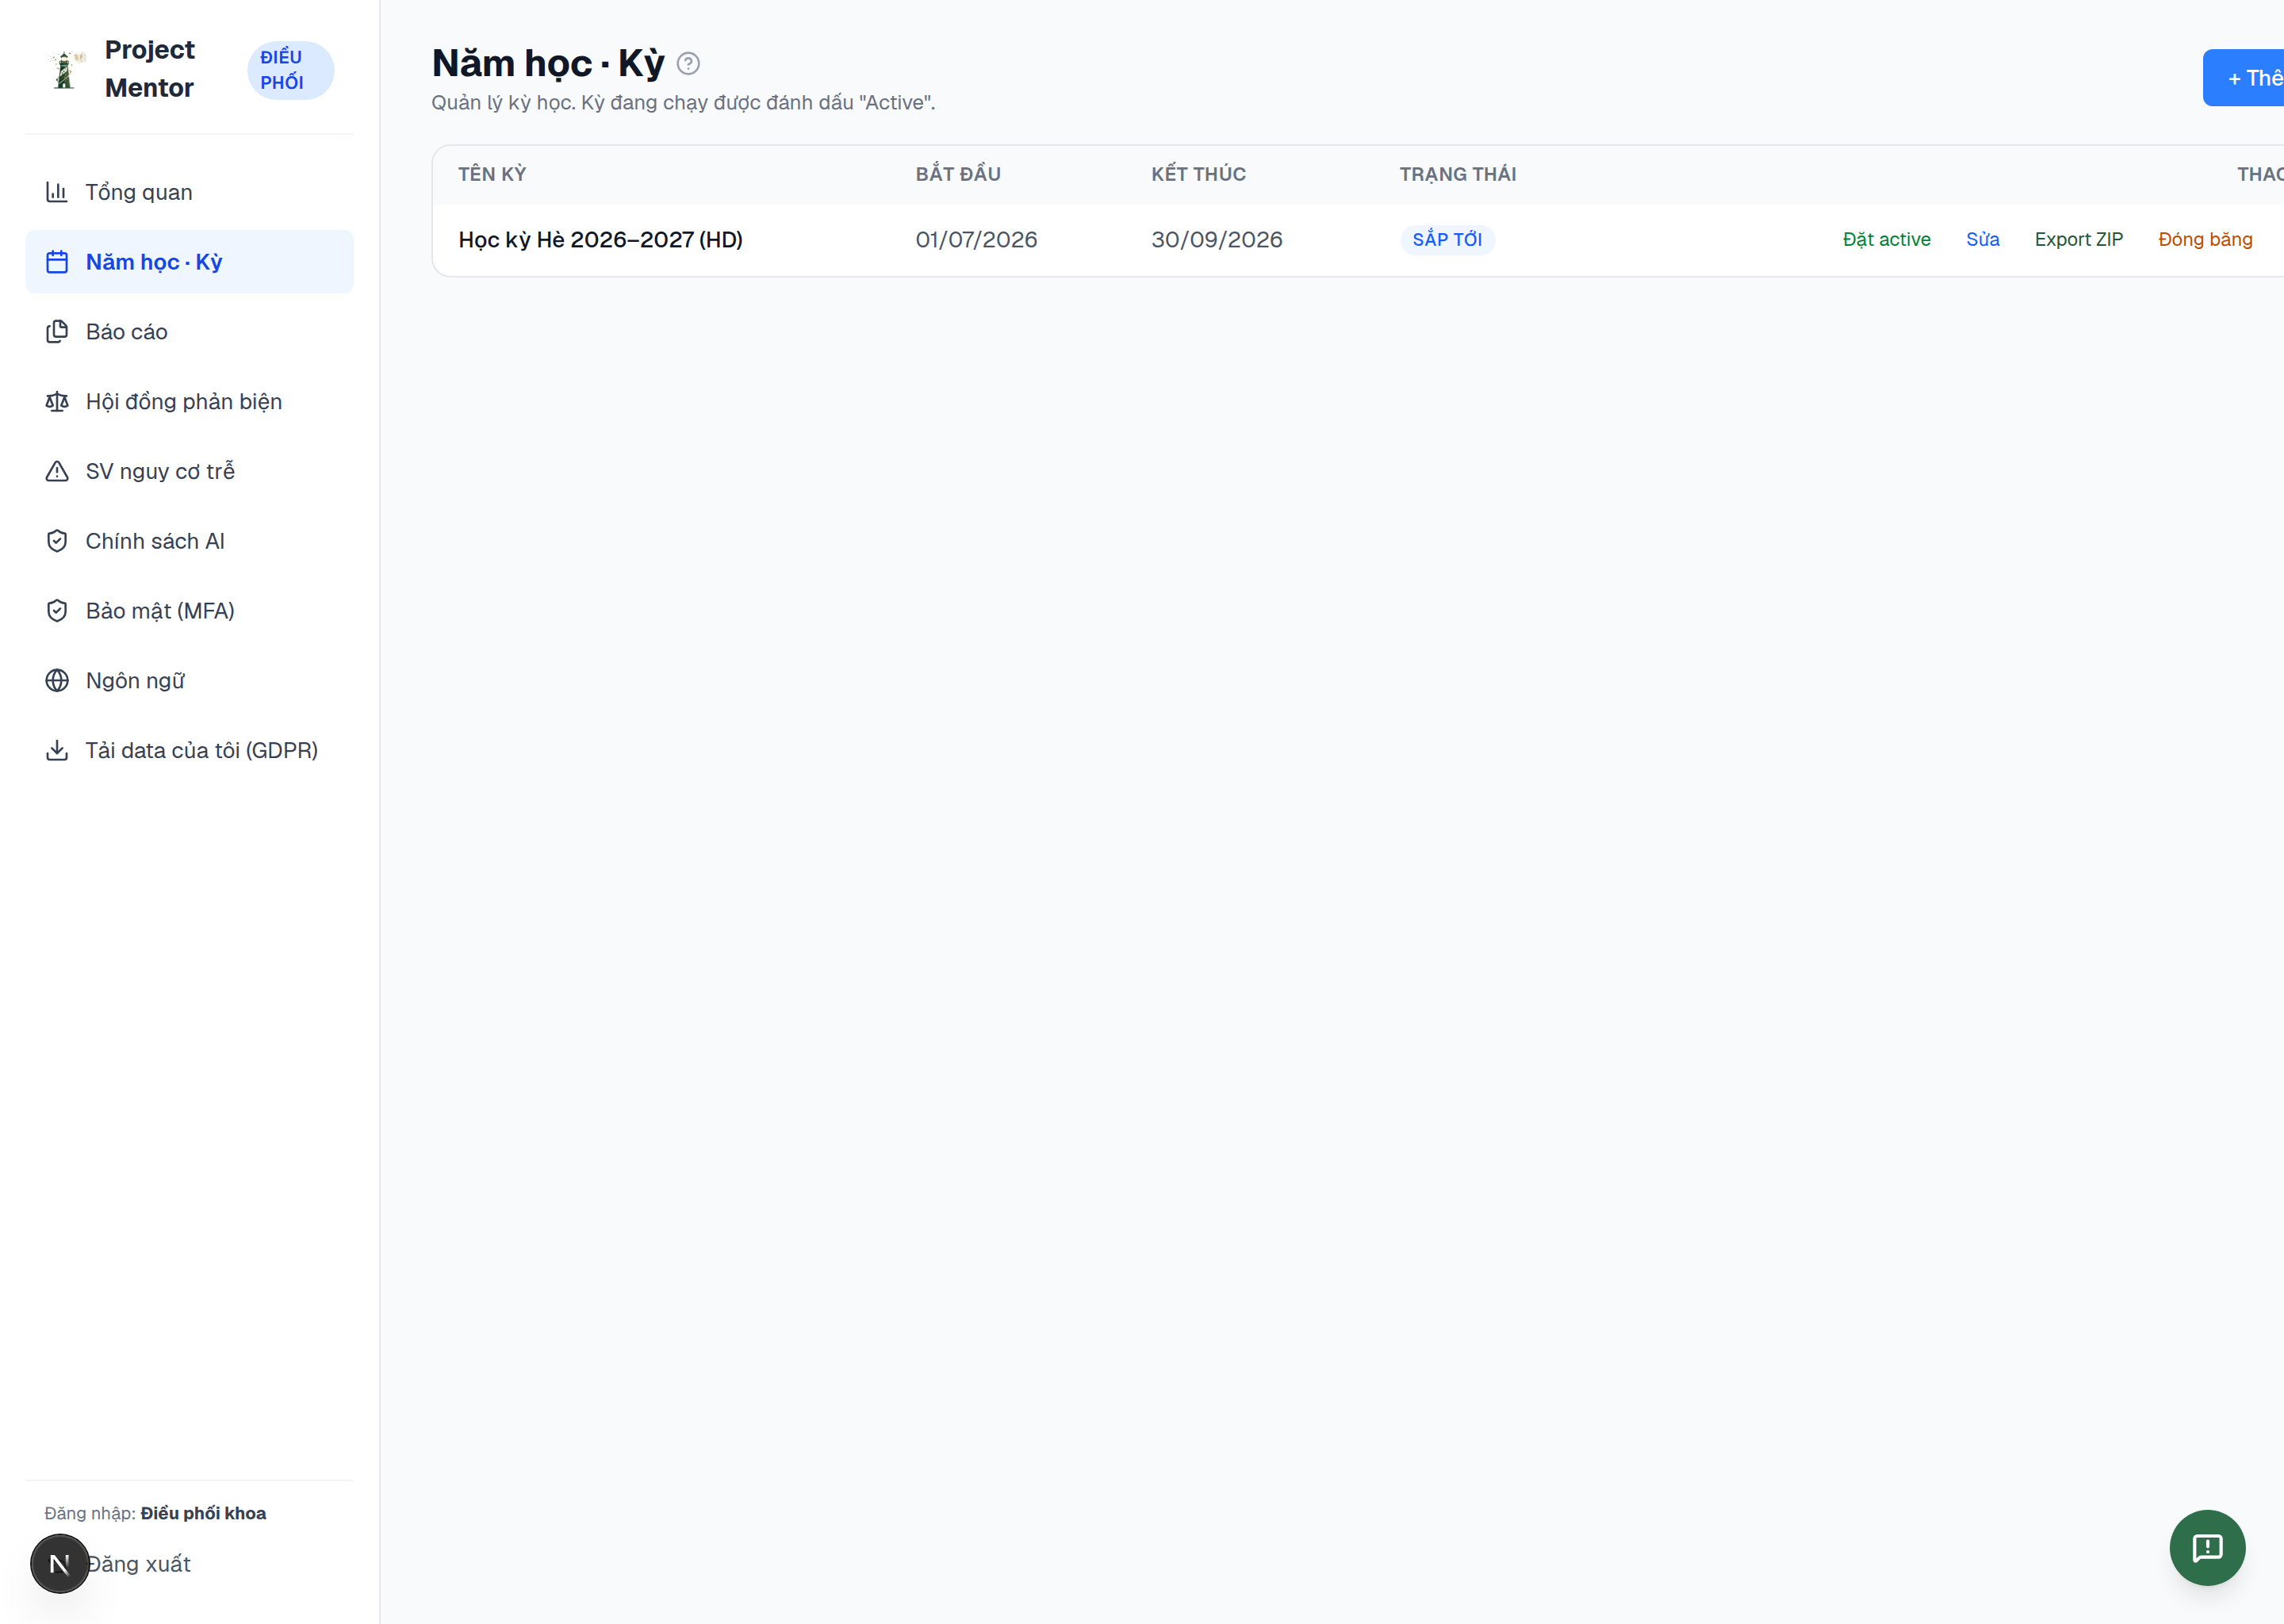Click Đặt active for Học kỳ Hè
The image size is (2284, 1624).
click(1886, 240)
